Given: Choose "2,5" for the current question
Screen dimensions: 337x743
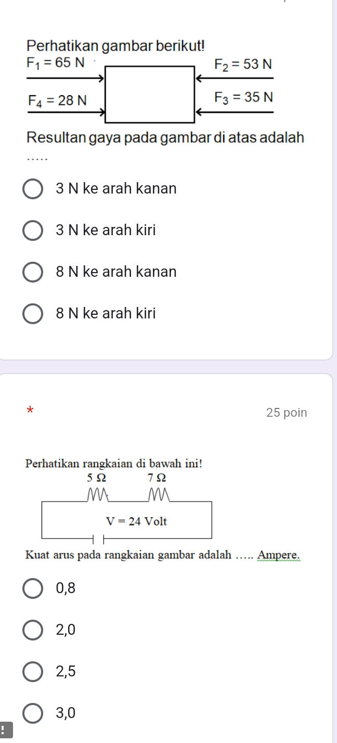Looking at the screenshot, I should tap(32, 671).
